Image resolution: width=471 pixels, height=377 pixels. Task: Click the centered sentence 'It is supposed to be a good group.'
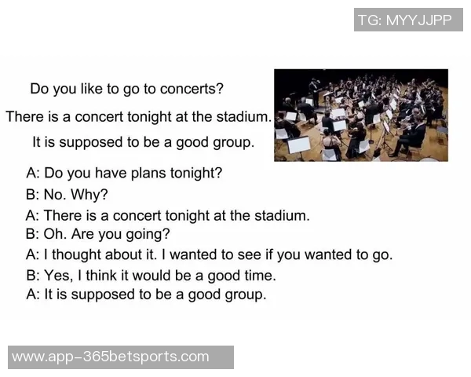pyautogui.click(x=144, y=143)
